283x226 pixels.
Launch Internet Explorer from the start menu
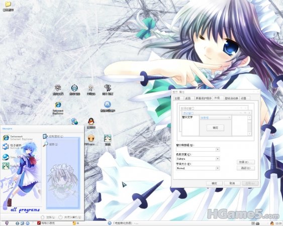[x=18, y=138]
